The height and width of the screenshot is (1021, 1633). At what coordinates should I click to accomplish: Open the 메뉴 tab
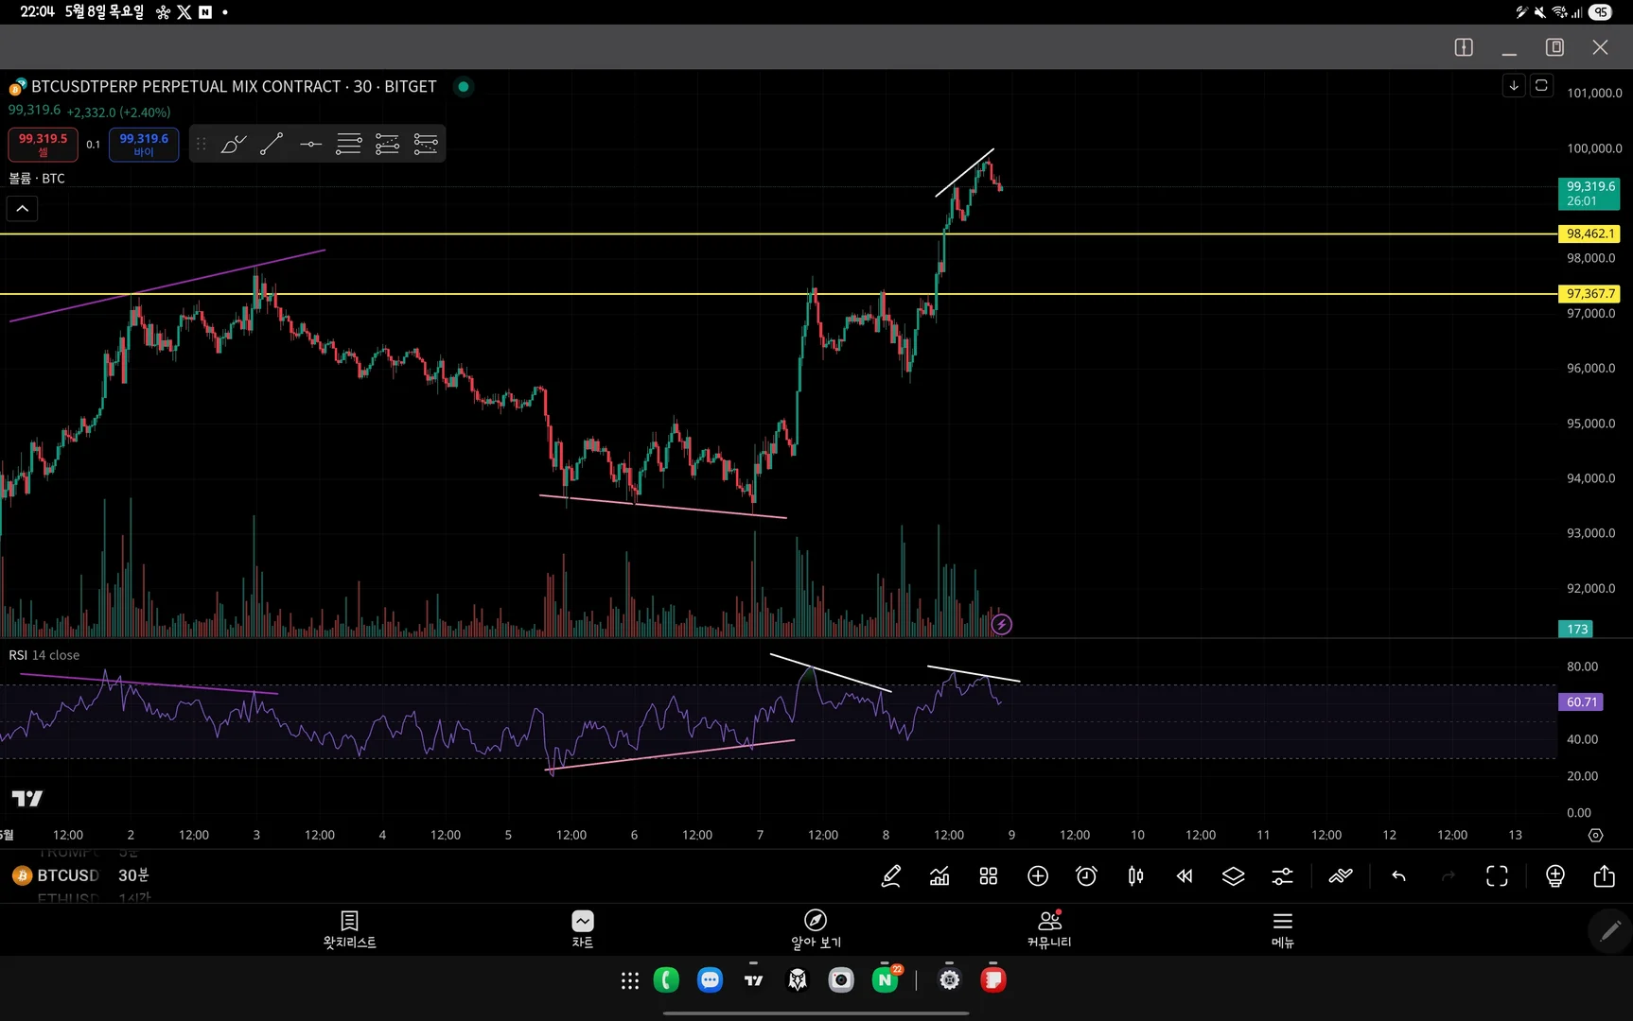1283,929
